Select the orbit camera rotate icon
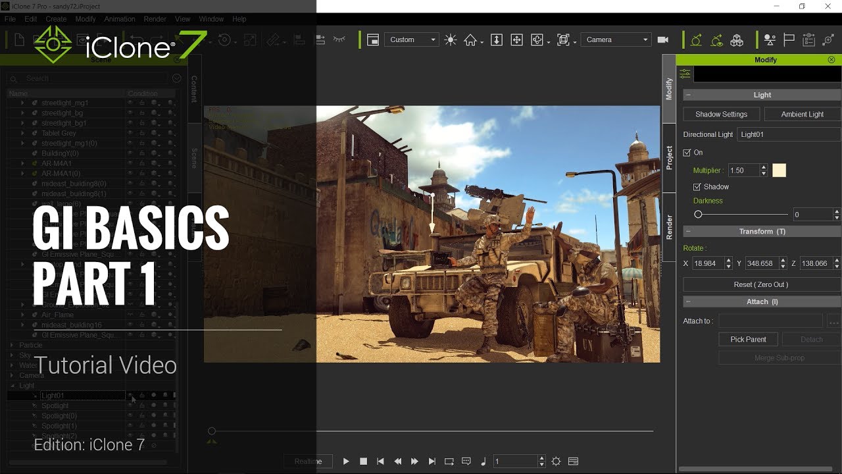The width and height of the screenshot is (842, 474). point(537,39)
